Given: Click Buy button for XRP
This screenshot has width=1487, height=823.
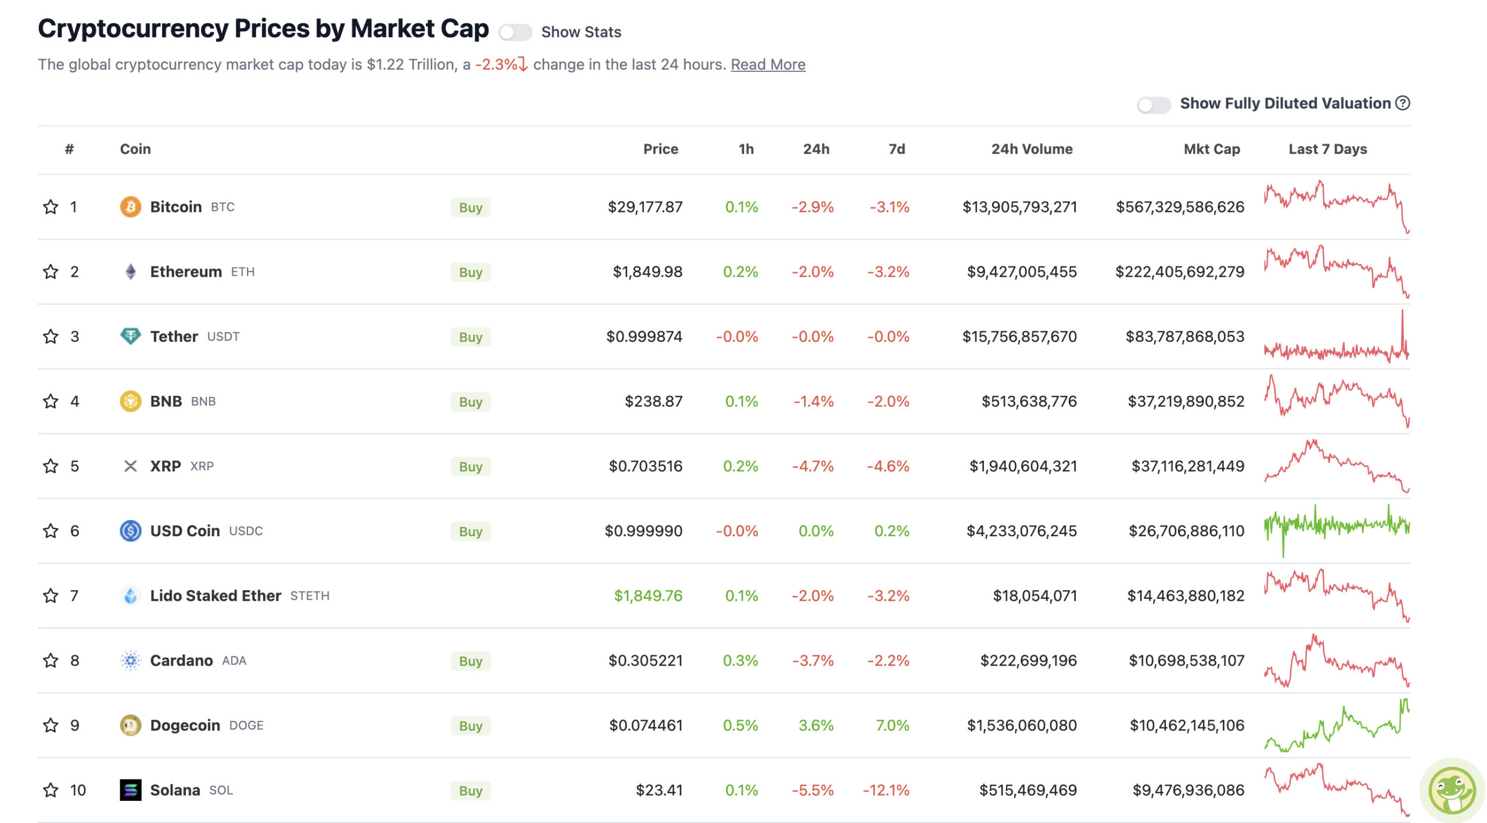Looking at the screenshot, I should (x=470, y=467).
